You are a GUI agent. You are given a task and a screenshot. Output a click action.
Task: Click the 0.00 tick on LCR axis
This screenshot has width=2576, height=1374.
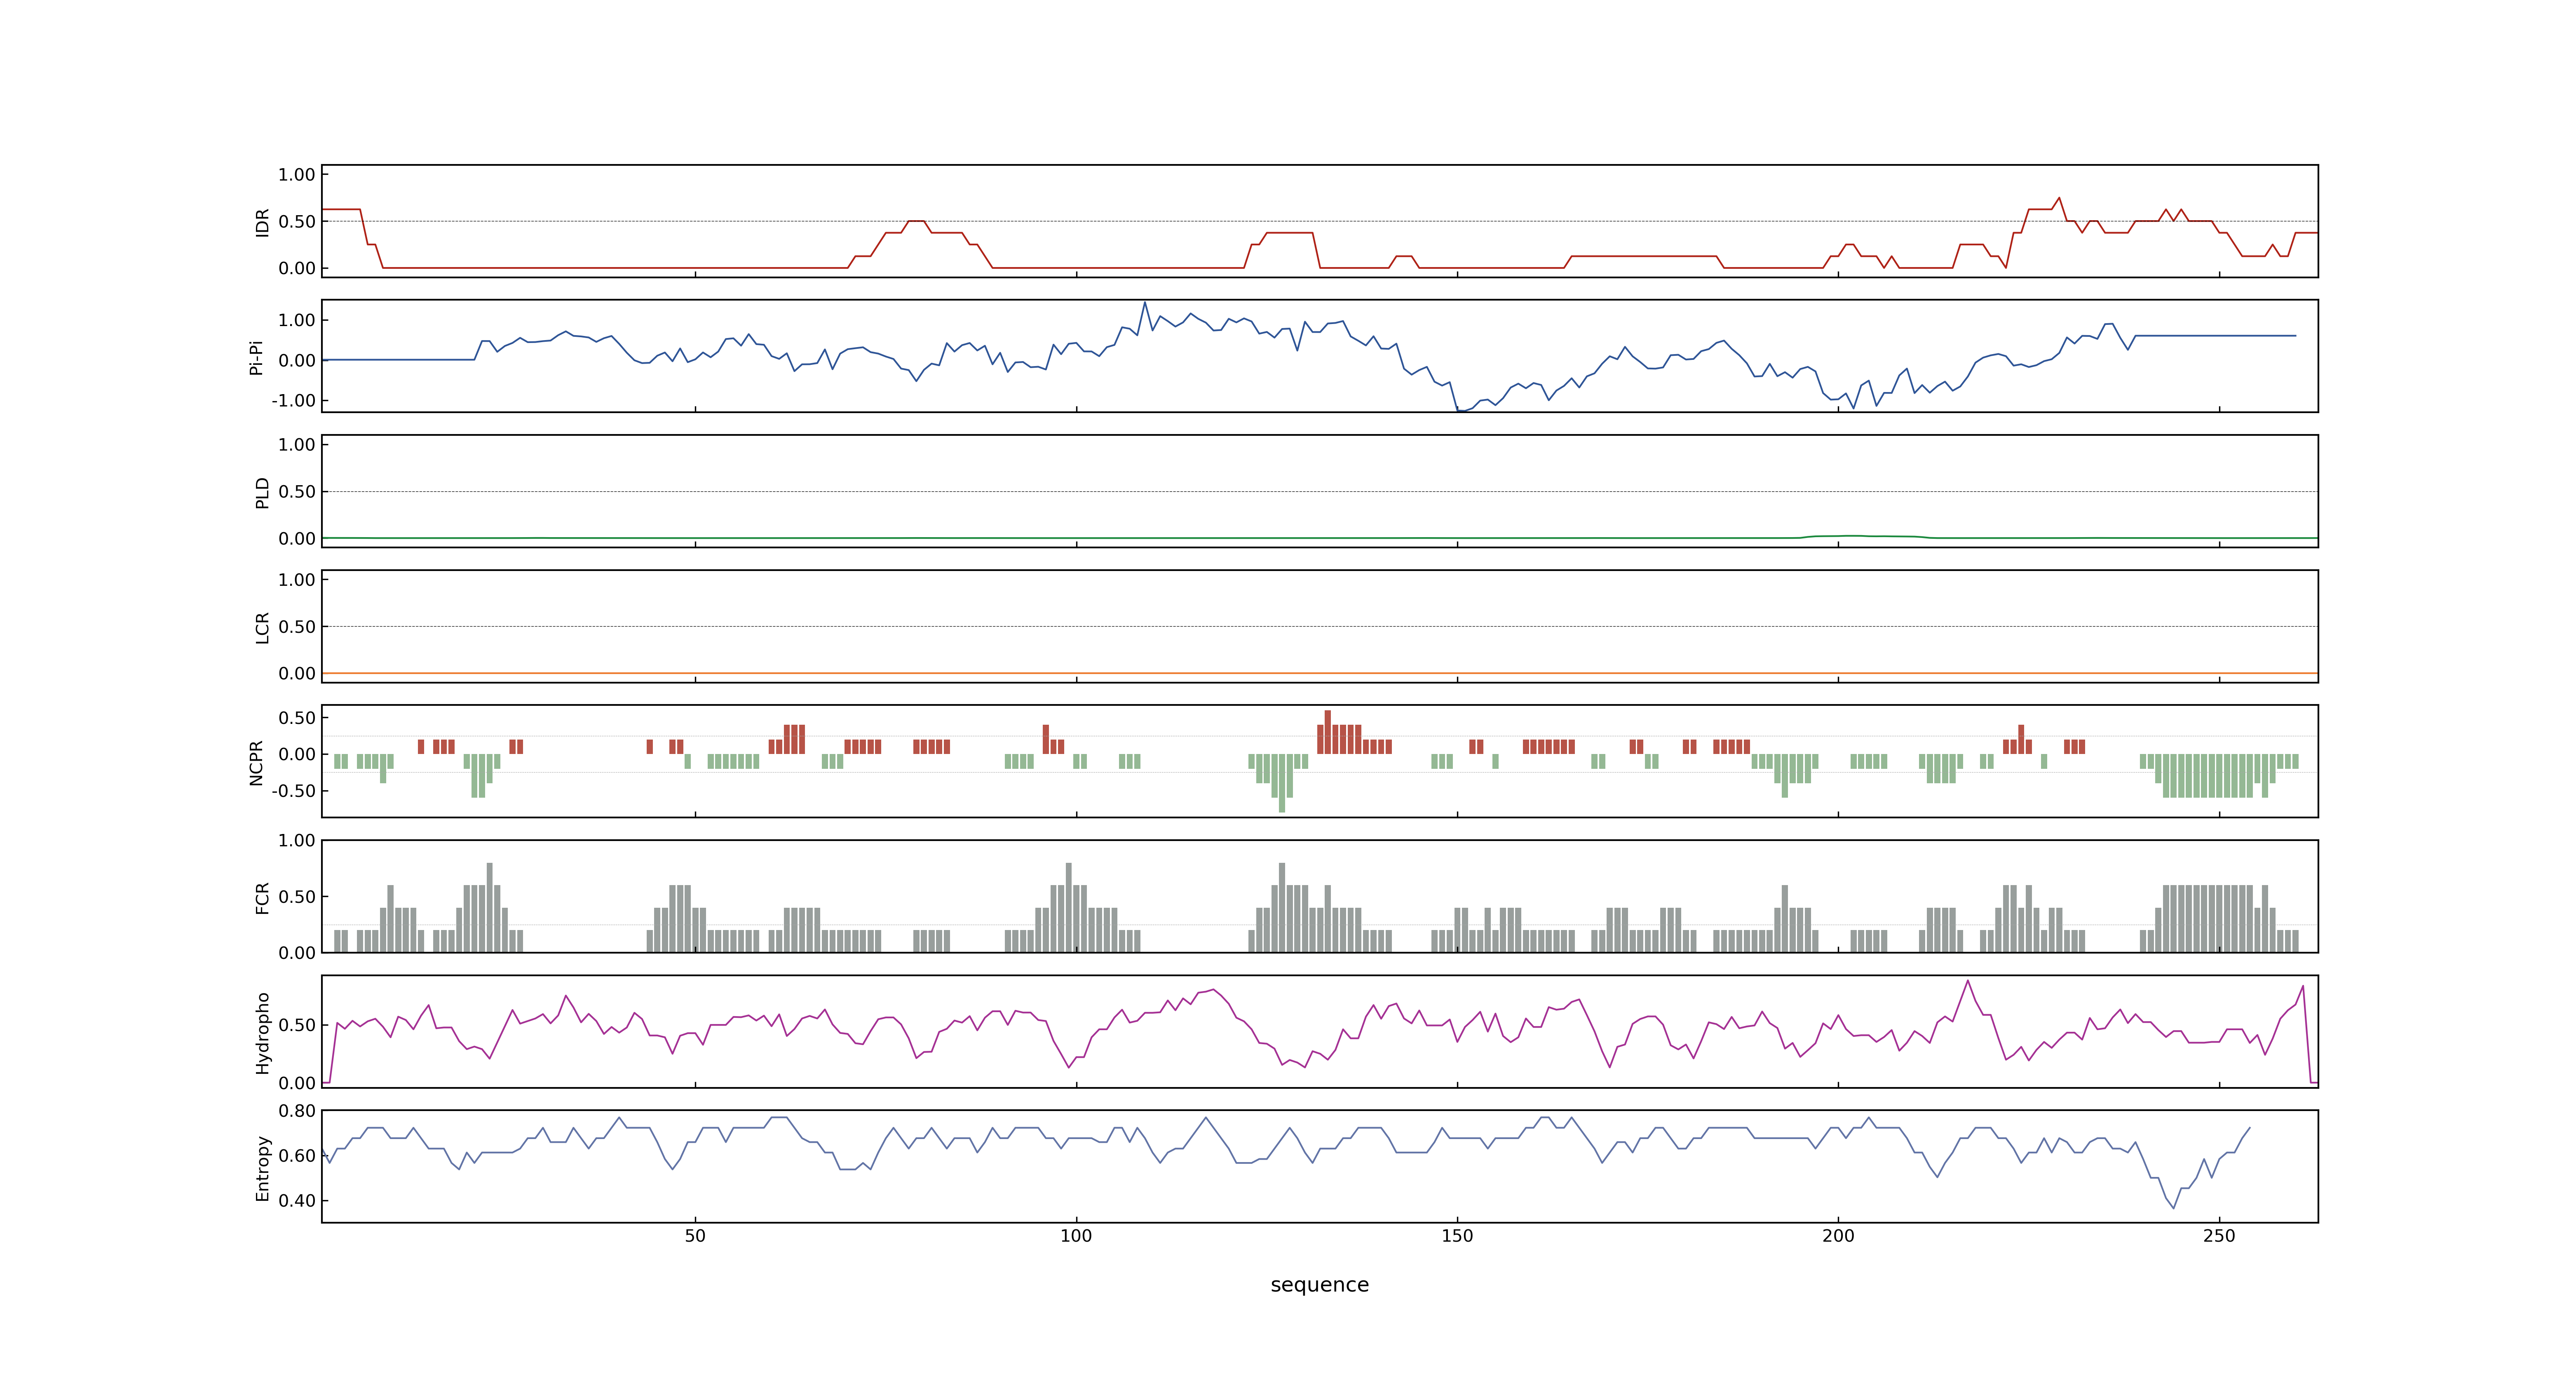(297, 674)
